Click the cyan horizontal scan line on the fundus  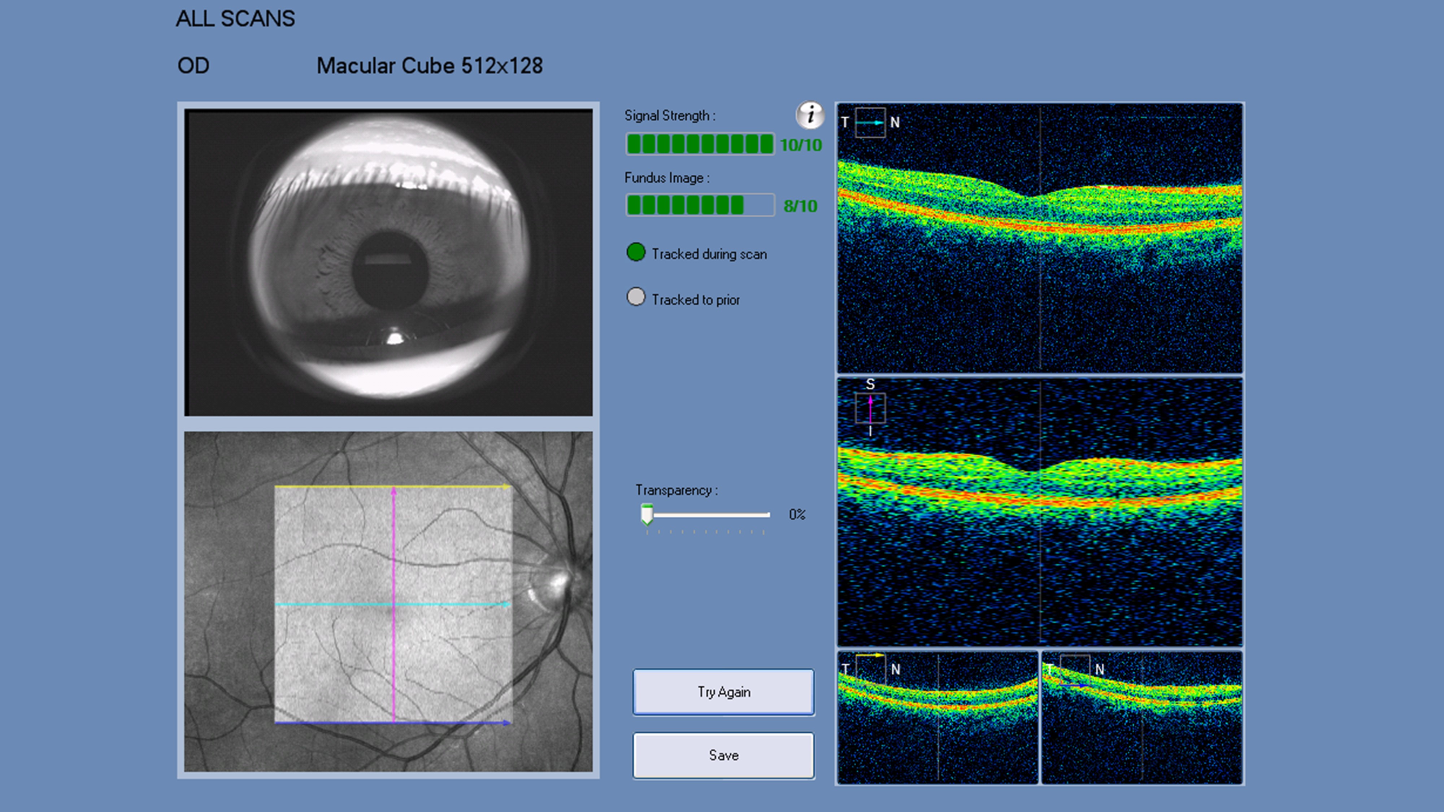point(336,604)
